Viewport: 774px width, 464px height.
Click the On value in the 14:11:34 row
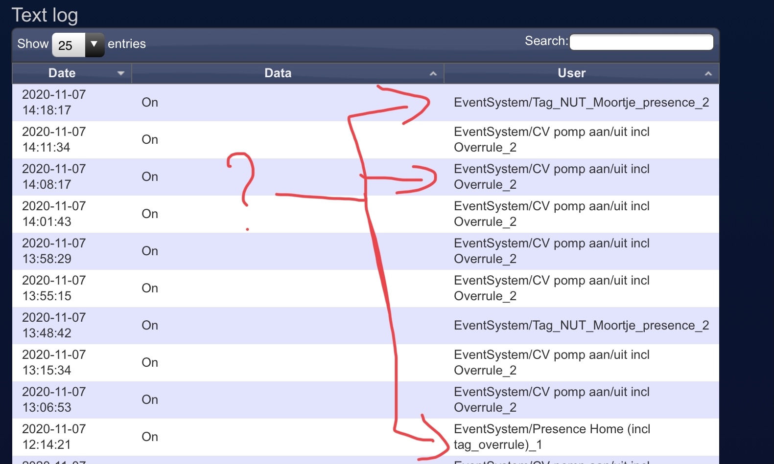point(150,139)
